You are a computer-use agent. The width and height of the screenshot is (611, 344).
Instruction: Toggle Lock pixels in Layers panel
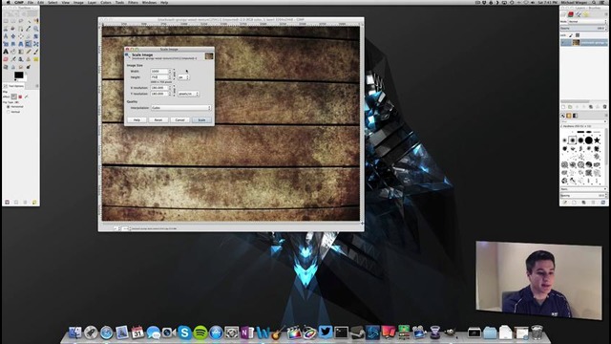(571, 35)
